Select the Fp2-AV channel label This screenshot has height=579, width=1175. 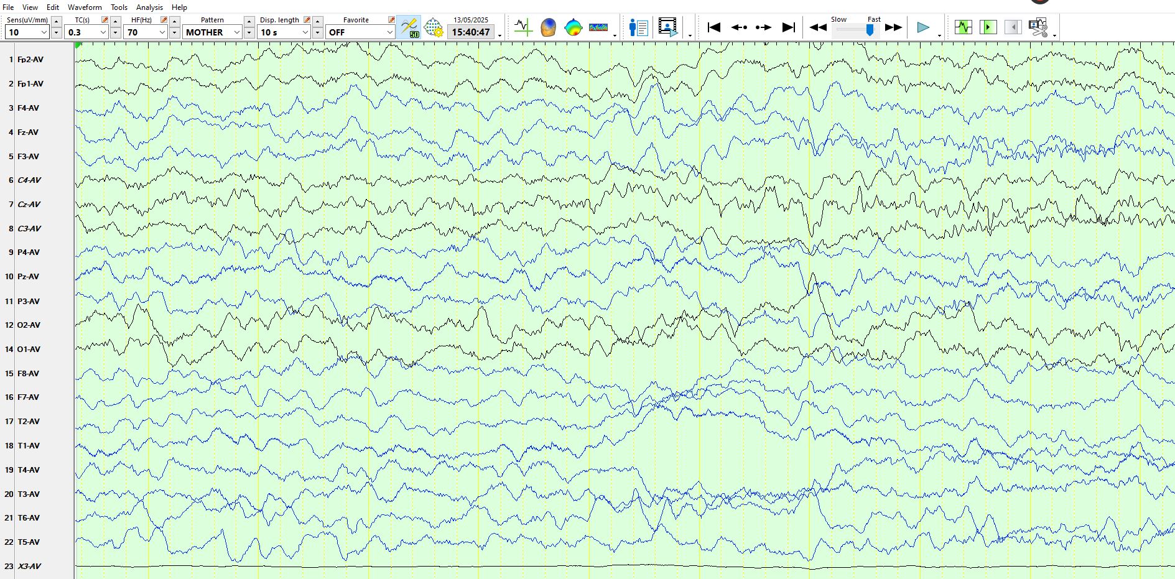coord(30,60)
